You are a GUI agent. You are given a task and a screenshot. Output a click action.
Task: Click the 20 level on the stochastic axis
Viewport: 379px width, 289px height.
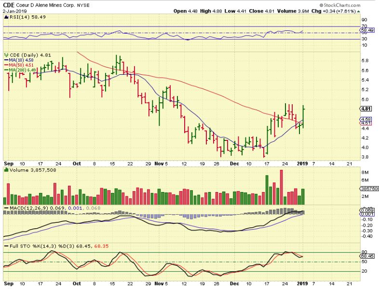coord(364,271)
